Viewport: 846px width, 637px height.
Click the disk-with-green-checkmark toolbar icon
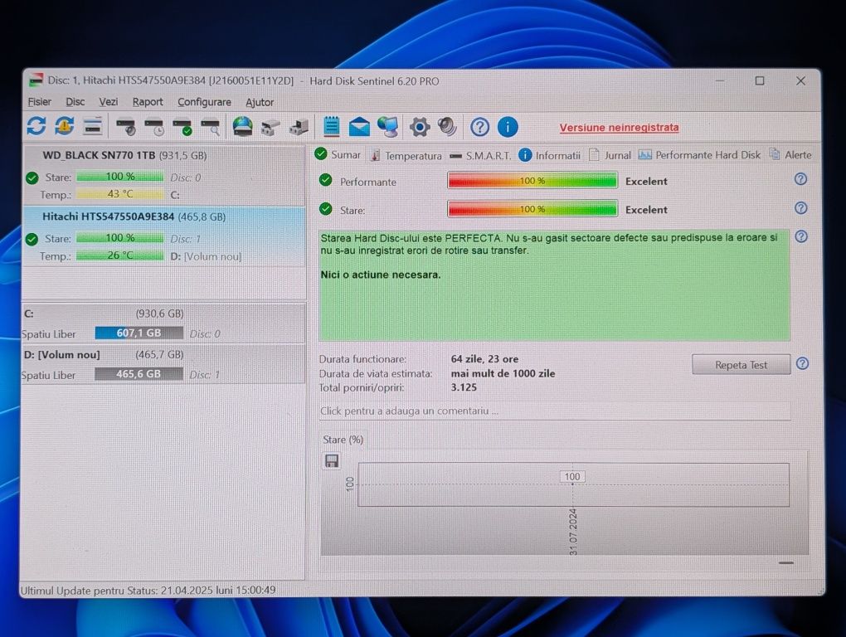(182, 127)
